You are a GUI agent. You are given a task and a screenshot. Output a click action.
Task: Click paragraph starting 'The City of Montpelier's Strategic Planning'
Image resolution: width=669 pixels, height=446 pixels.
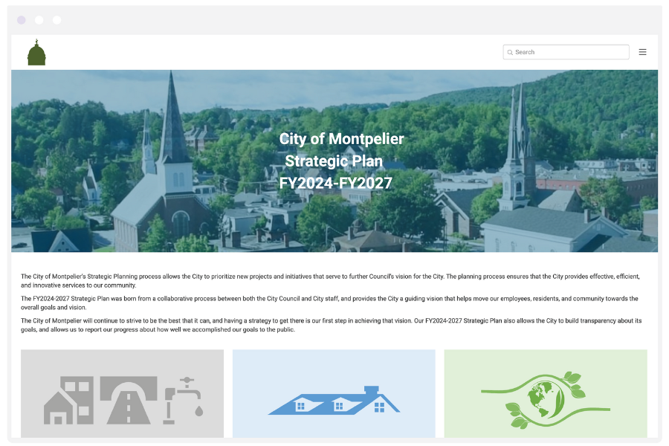(x=330, y=281)
